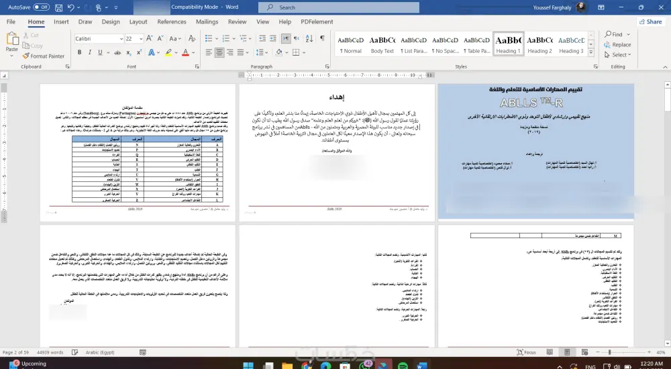Open the borders dropdown arrow
671x369 pixels.
pos(304,52)
